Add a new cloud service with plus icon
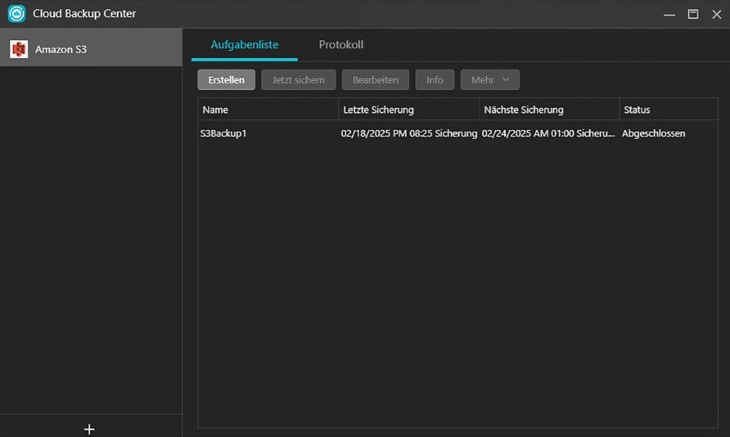Screen dimensions: 730x437 [x=89, y=429]
